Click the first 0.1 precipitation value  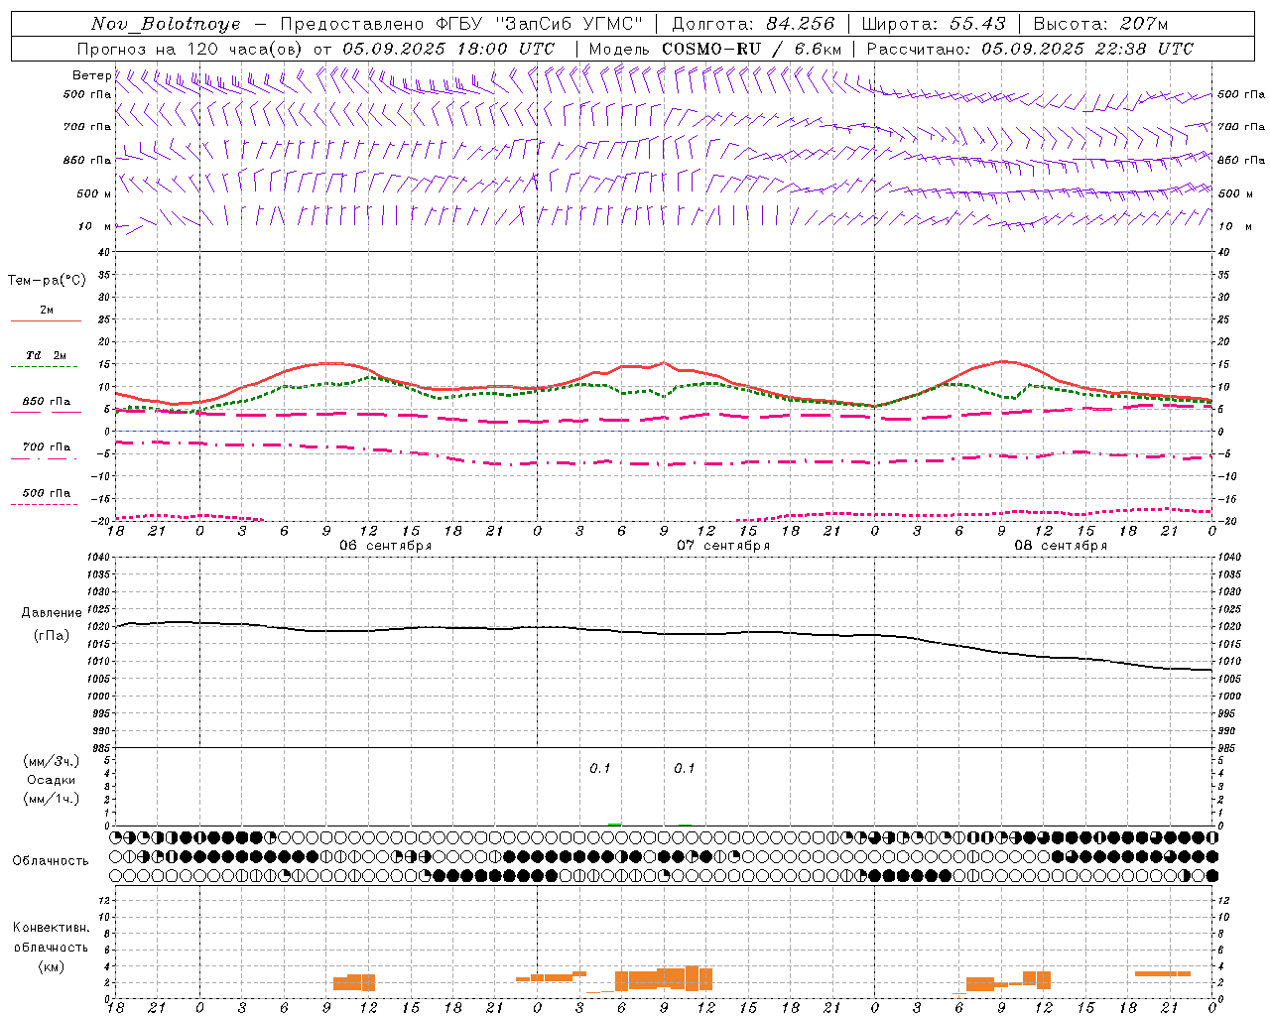600,769
